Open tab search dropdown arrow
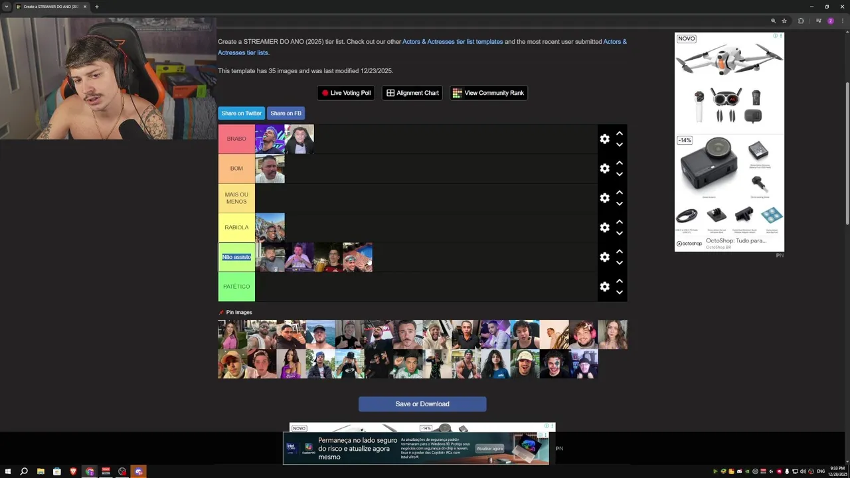 pyautogui.click(x=7, y=7)
